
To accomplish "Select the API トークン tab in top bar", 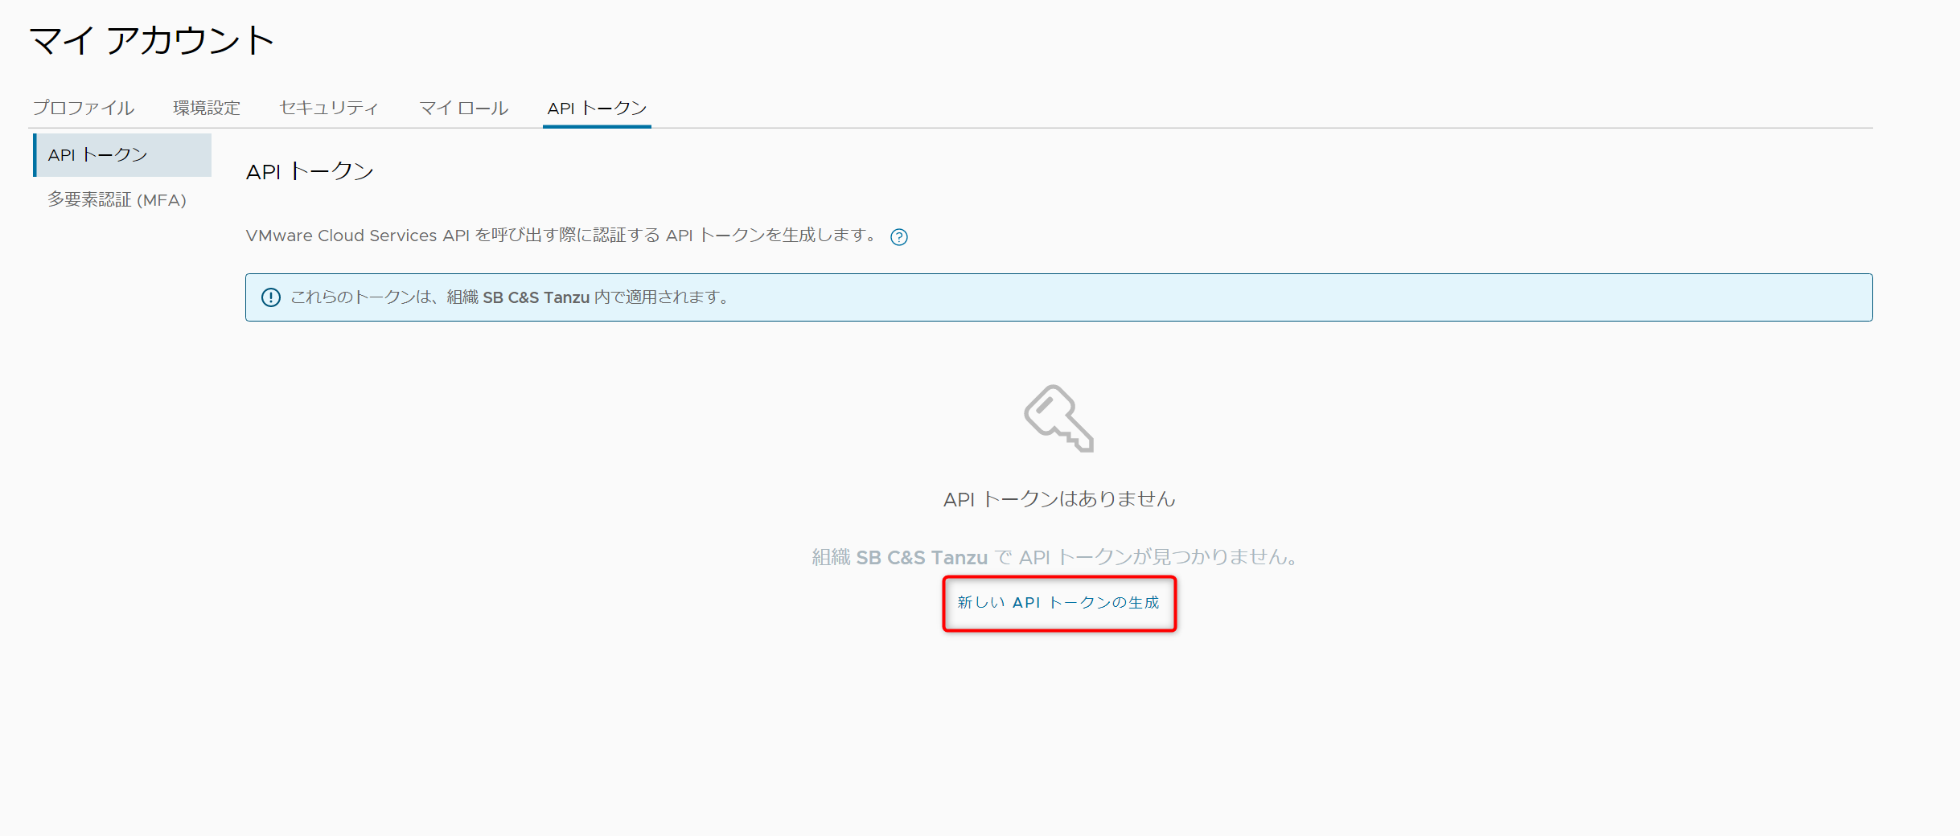I will click(597, 108).
